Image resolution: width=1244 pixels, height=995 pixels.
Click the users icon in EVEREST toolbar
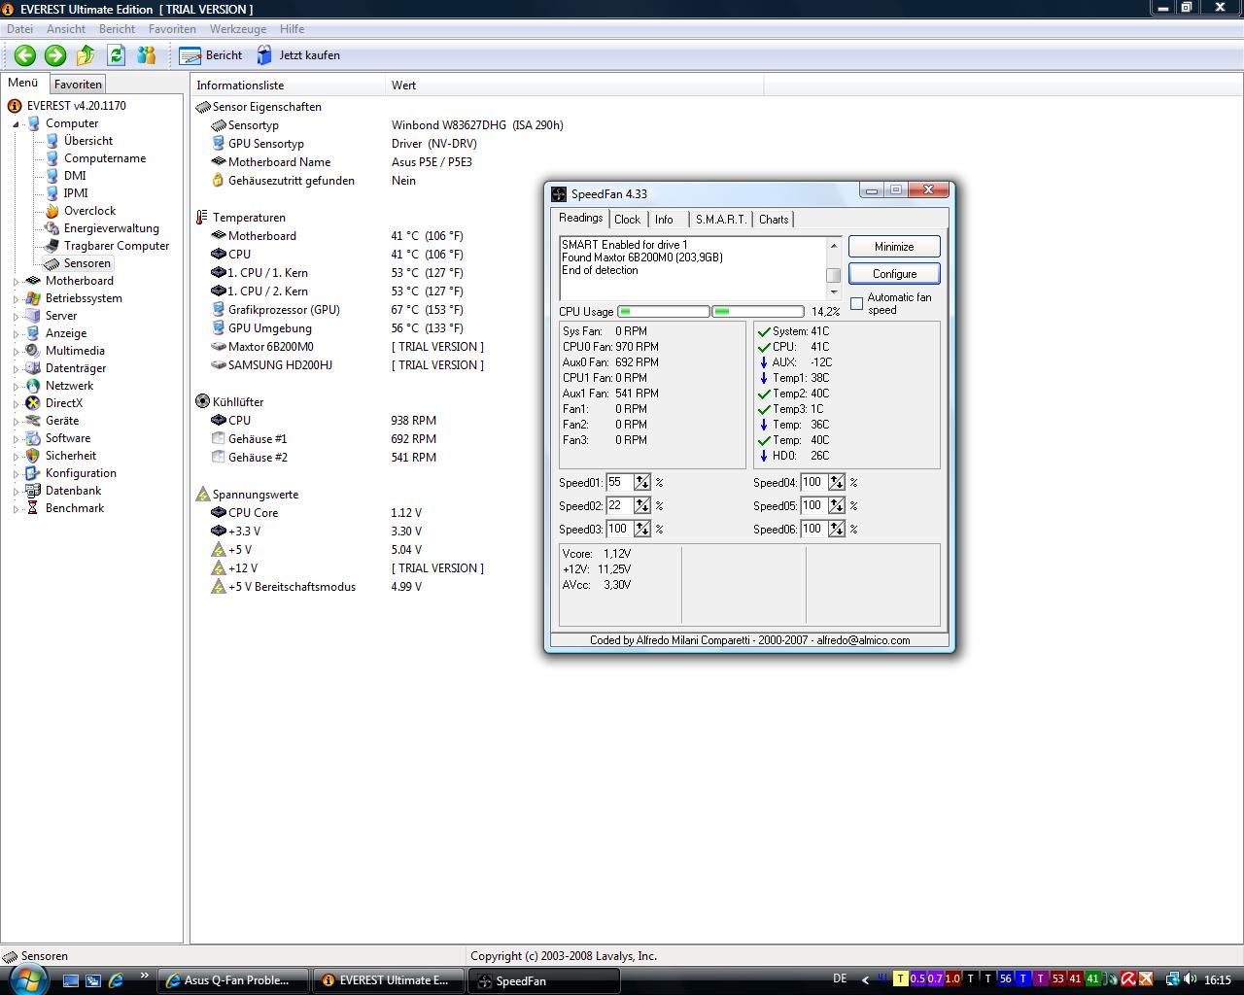[147, 55]
